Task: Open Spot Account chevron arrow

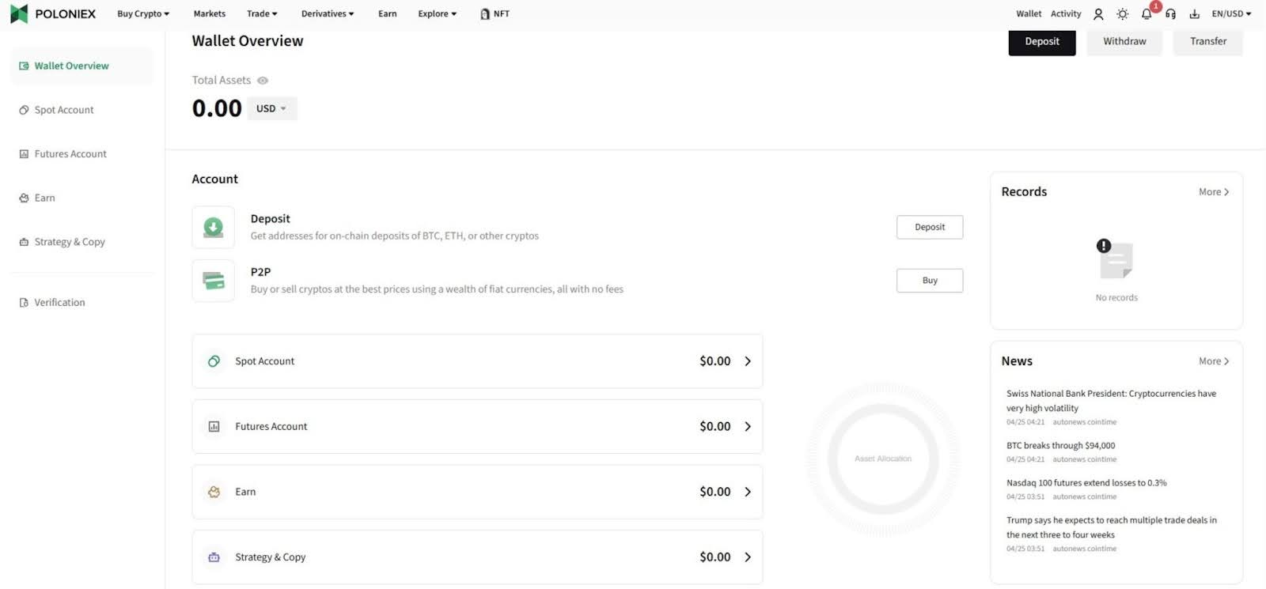Action: pyautogui.click(x=748, y=361)
